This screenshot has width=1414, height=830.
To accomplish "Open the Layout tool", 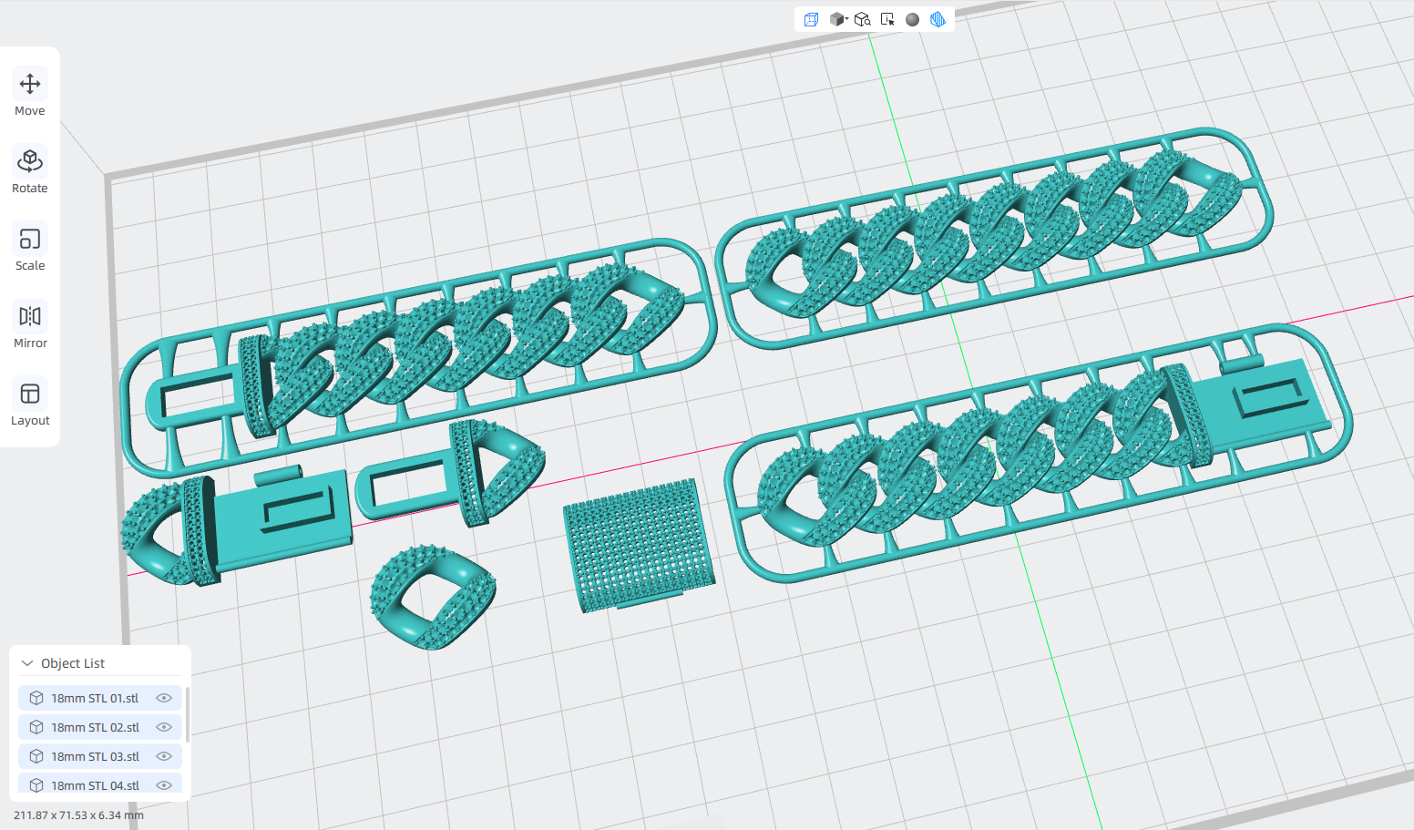I will click(30, 403).
